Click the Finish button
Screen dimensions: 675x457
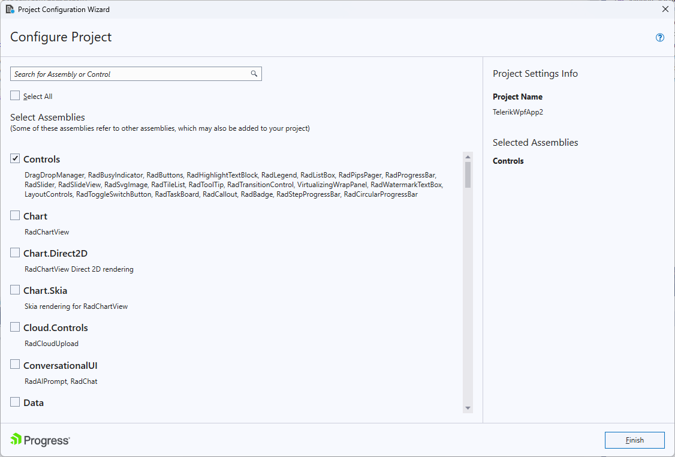(x=634, y=440)
